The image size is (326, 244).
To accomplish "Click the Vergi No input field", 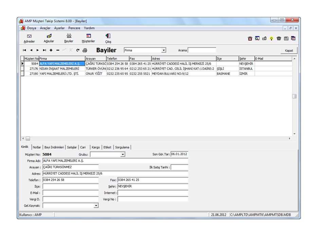I will tap(153, 199).
